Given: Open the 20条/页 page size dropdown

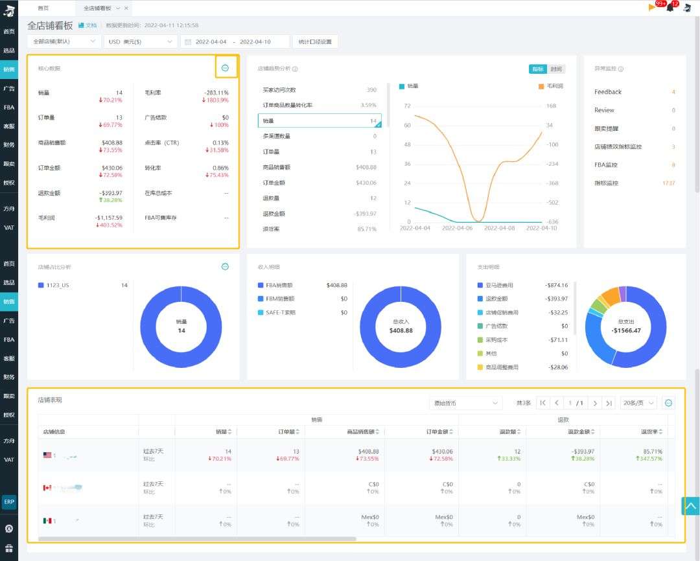Looking at the screenshot, I should (x=638, y=403).
